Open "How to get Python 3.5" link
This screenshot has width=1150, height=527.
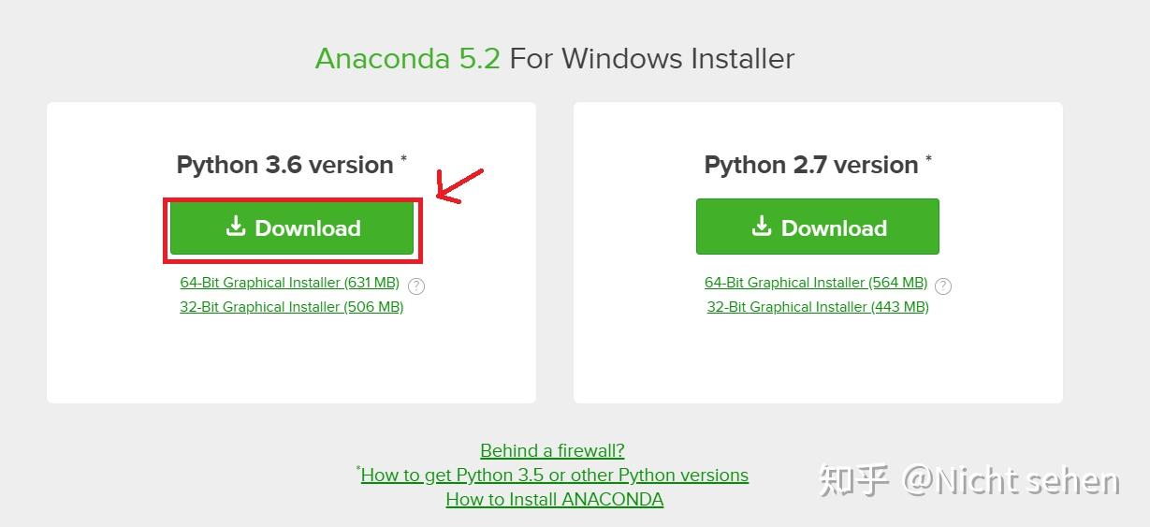555,476
